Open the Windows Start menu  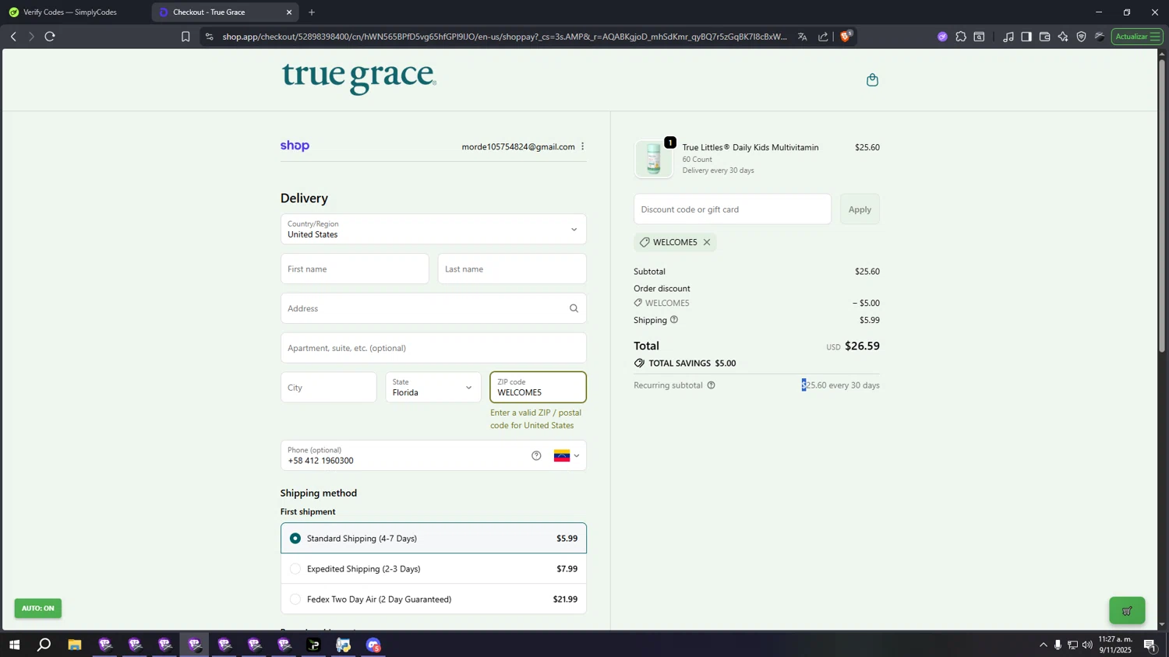pos(14,645)
